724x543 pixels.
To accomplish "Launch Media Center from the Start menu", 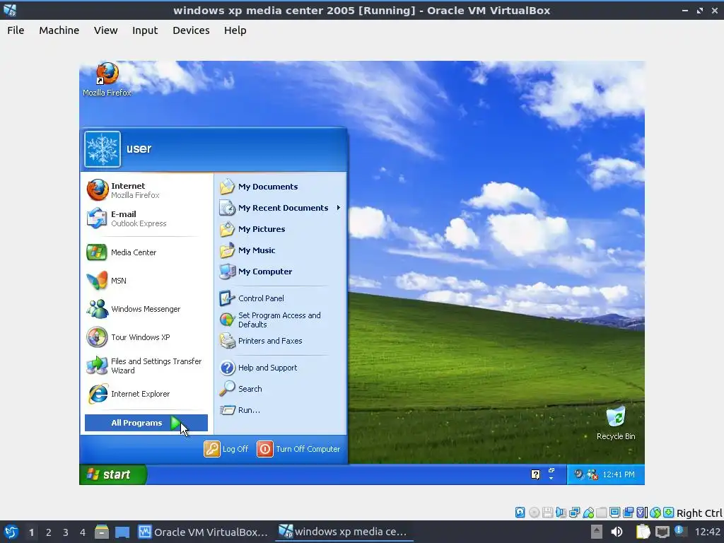I will (x=146, y=252).
